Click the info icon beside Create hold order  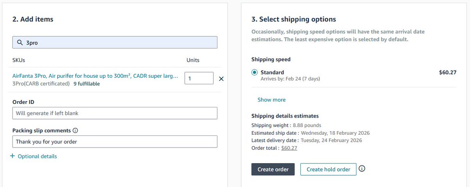point(362,169)
